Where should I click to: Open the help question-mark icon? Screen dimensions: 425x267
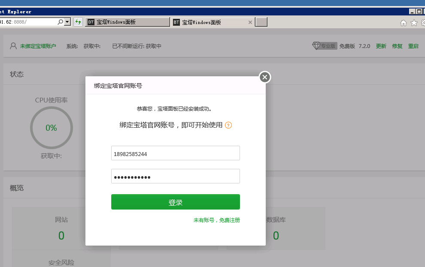coord(228,125)
